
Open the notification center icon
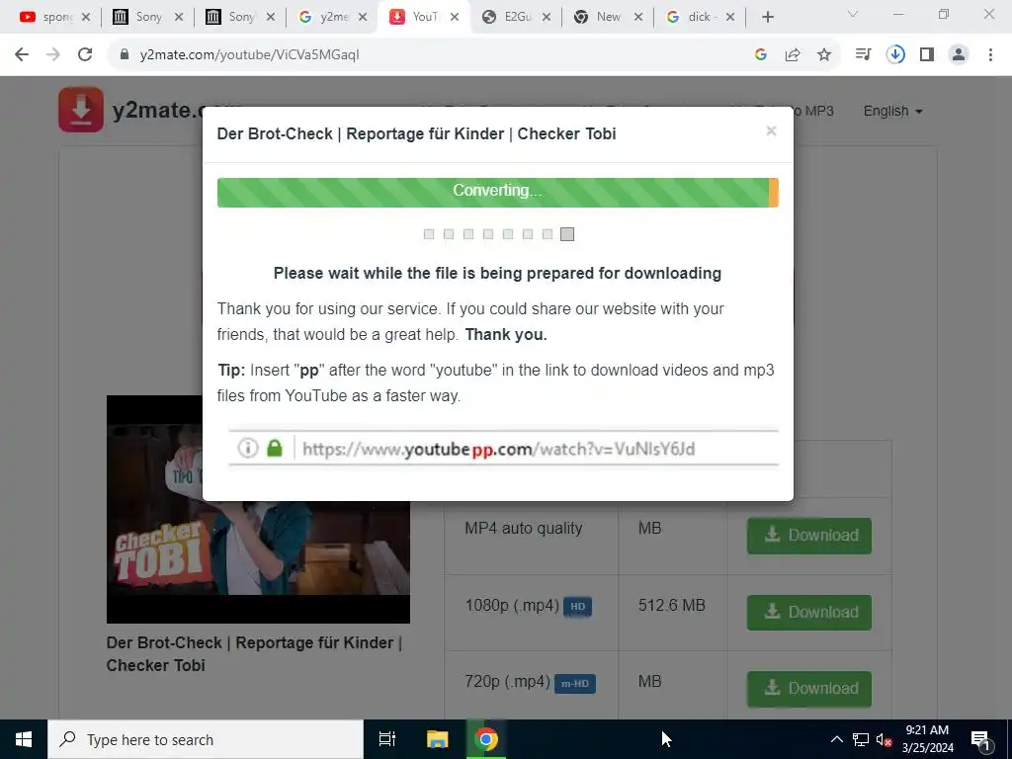click(980, 739)
